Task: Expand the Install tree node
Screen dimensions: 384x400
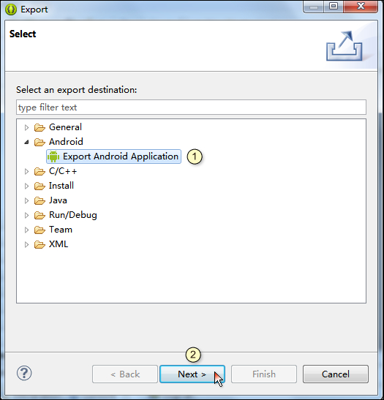Action: click(26, 186)
